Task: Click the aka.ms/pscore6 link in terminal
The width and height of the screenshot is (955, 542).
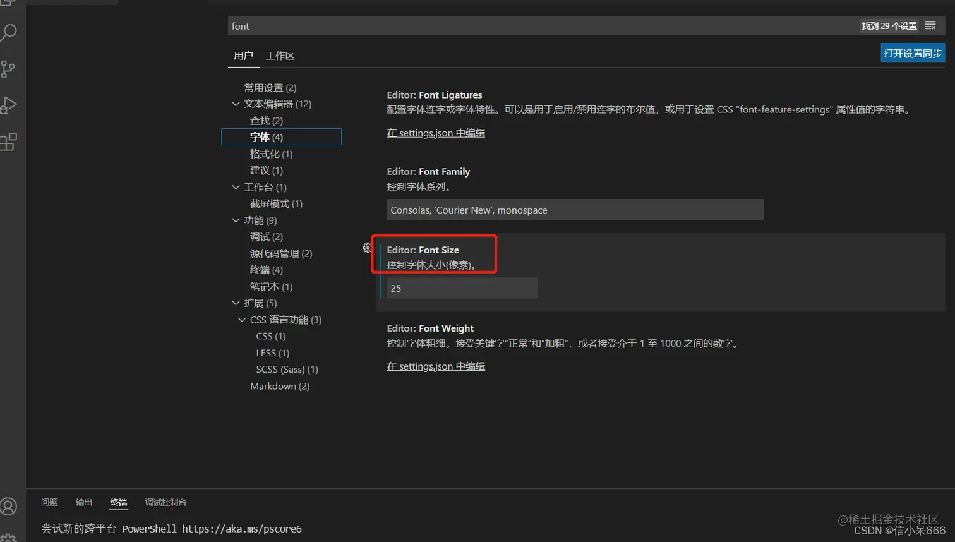Action: click(242, 529)
